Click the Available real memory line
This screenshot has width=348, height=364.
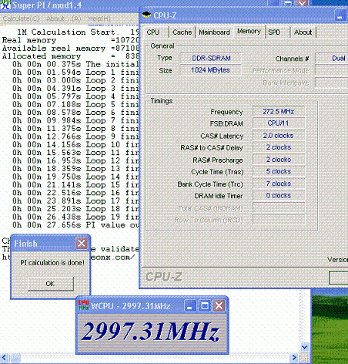[x=71, y=49]
